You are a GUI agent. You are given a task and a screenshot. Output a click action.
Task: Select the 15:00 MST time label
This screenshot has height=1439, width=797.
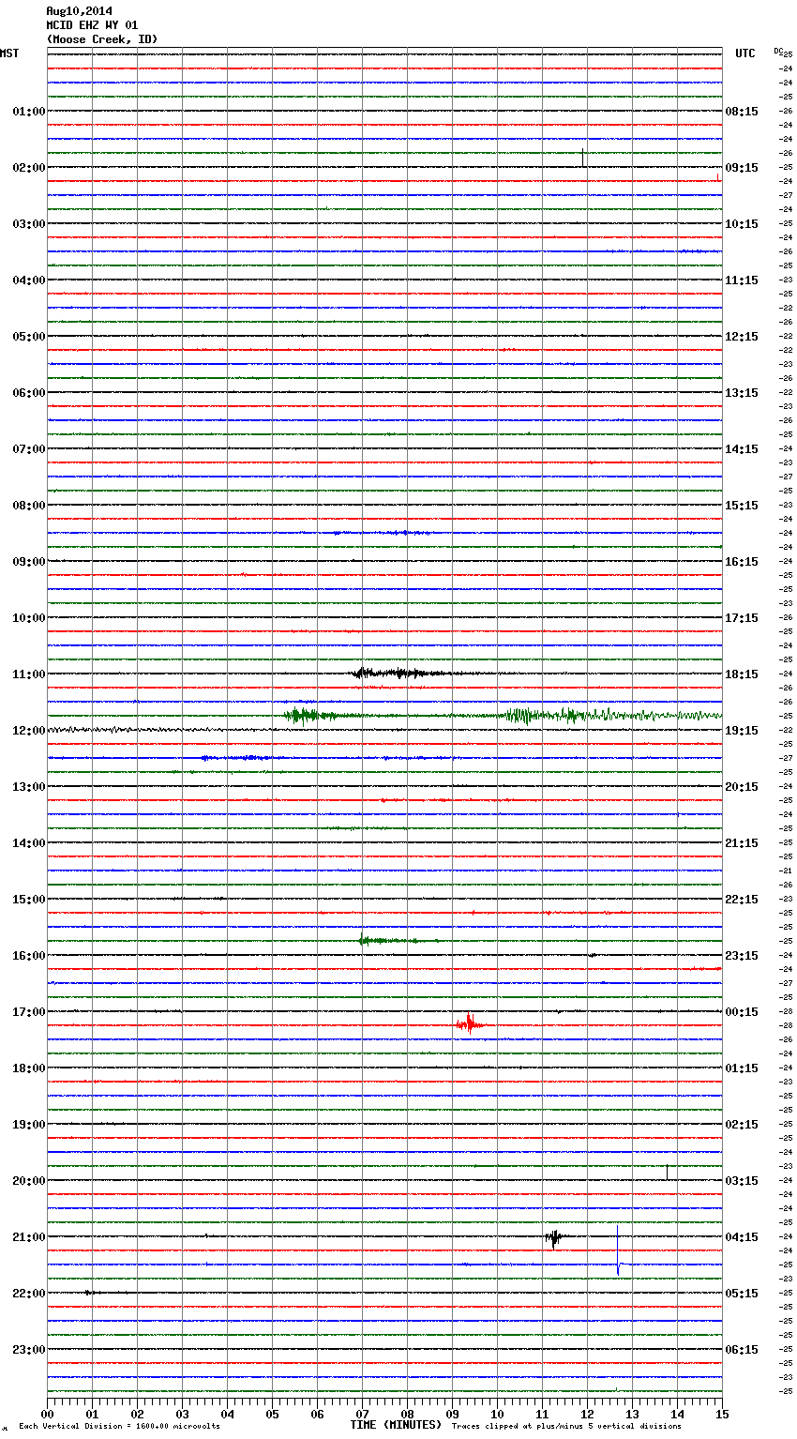click(x=28, y=900)
